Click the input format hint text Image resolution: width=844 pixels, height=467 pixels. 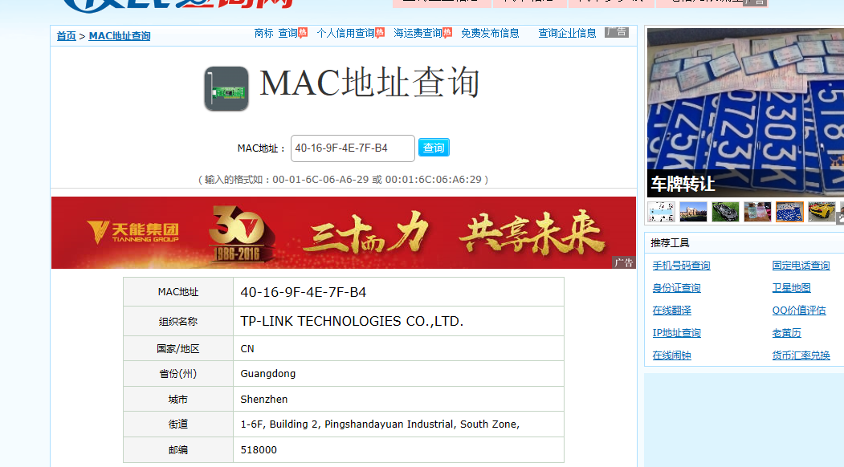point(344,180)
